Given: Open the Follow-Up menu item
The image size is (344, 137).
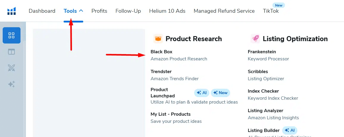Looking at the screenshot, I should [128, 11].
